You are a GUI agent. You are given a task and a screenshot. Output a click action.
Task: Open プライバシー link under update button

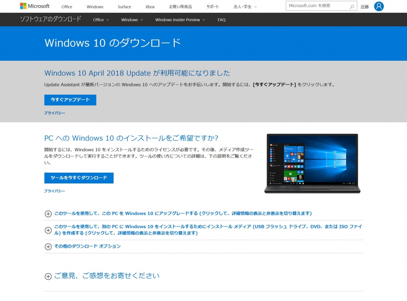tap(54, 113)
